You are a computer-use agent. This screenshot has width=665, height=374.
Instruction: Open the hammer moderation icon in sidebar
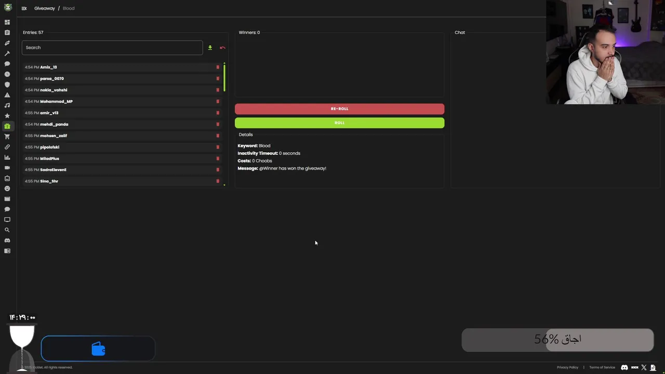7,54
